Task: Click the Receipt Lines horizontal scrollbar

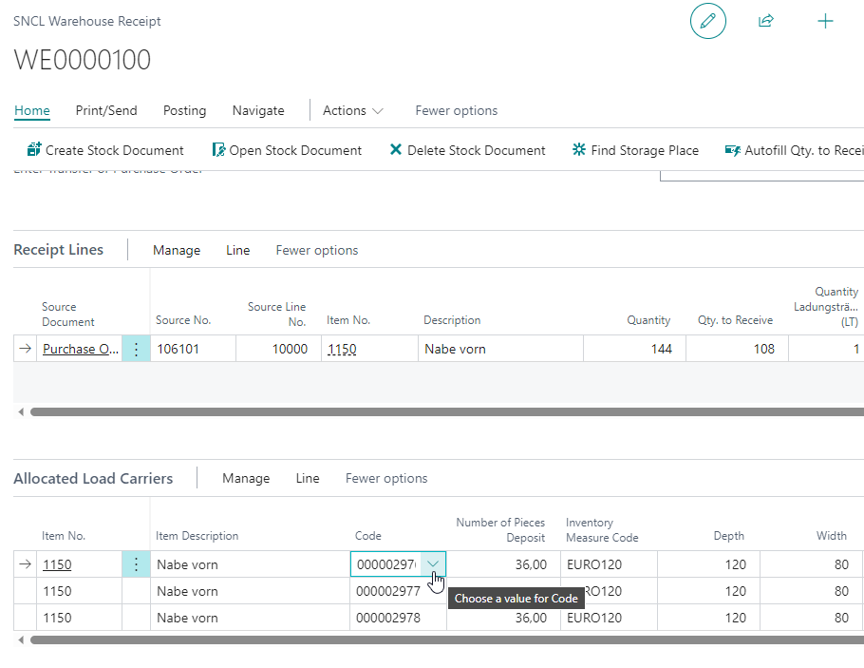Action: (x=446, y=412)
